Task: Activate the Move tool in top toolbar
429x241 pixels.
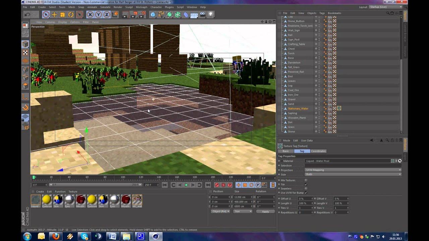Action: click(x=54, y=14)
